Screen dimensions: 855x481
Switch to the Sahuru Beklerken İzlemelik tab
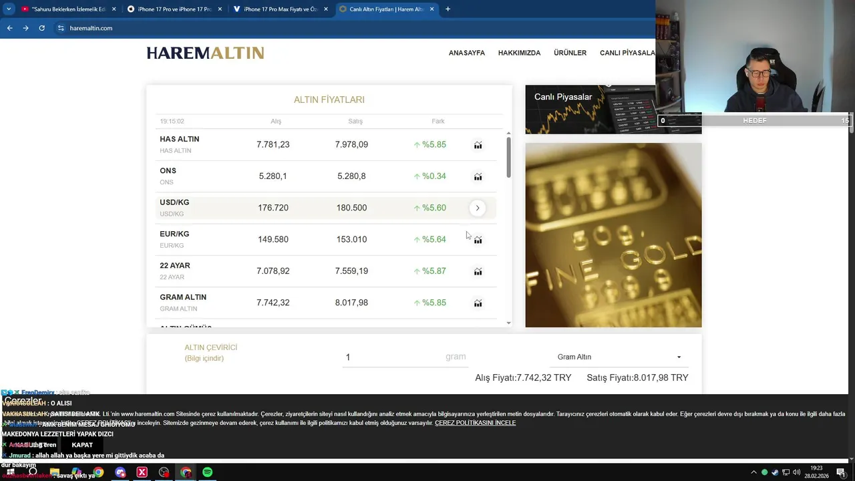(69, 9)
